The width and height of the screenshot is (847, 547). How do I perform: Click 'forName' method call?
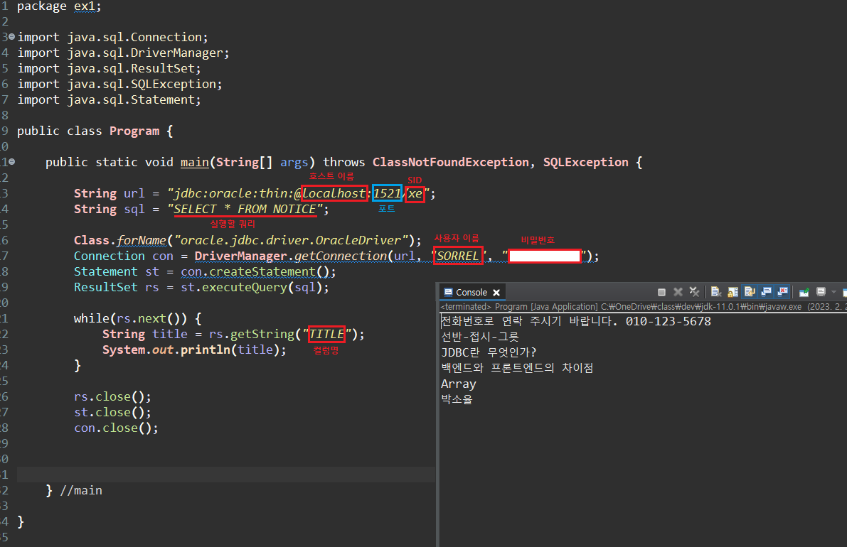click(142, 241)
